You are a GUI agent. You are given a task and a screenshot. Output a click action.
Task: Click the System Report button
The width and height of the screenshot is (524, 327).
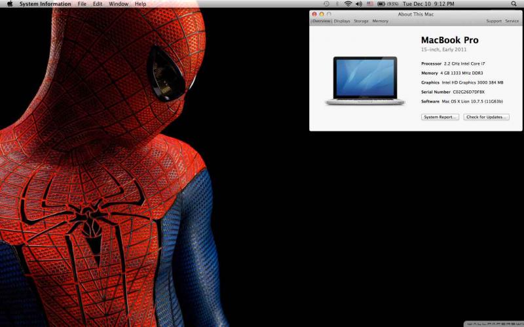tap(440, 117)
